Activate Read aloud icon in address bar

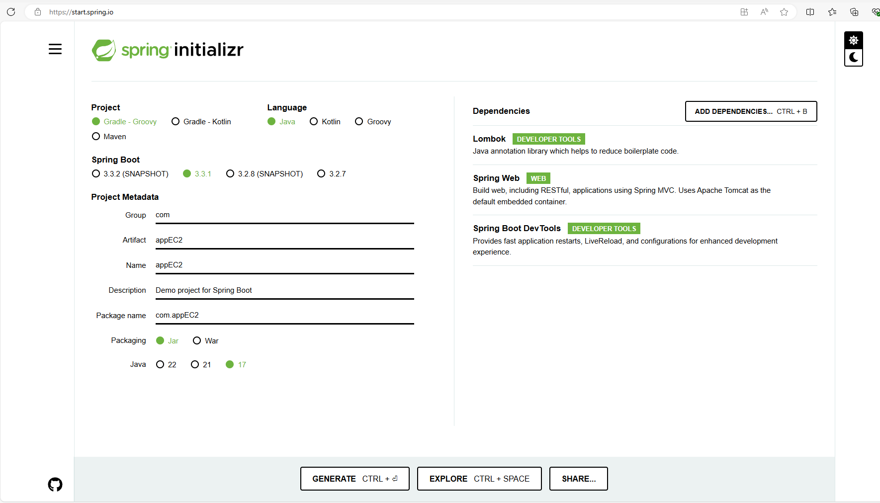(x=764, y=12)
